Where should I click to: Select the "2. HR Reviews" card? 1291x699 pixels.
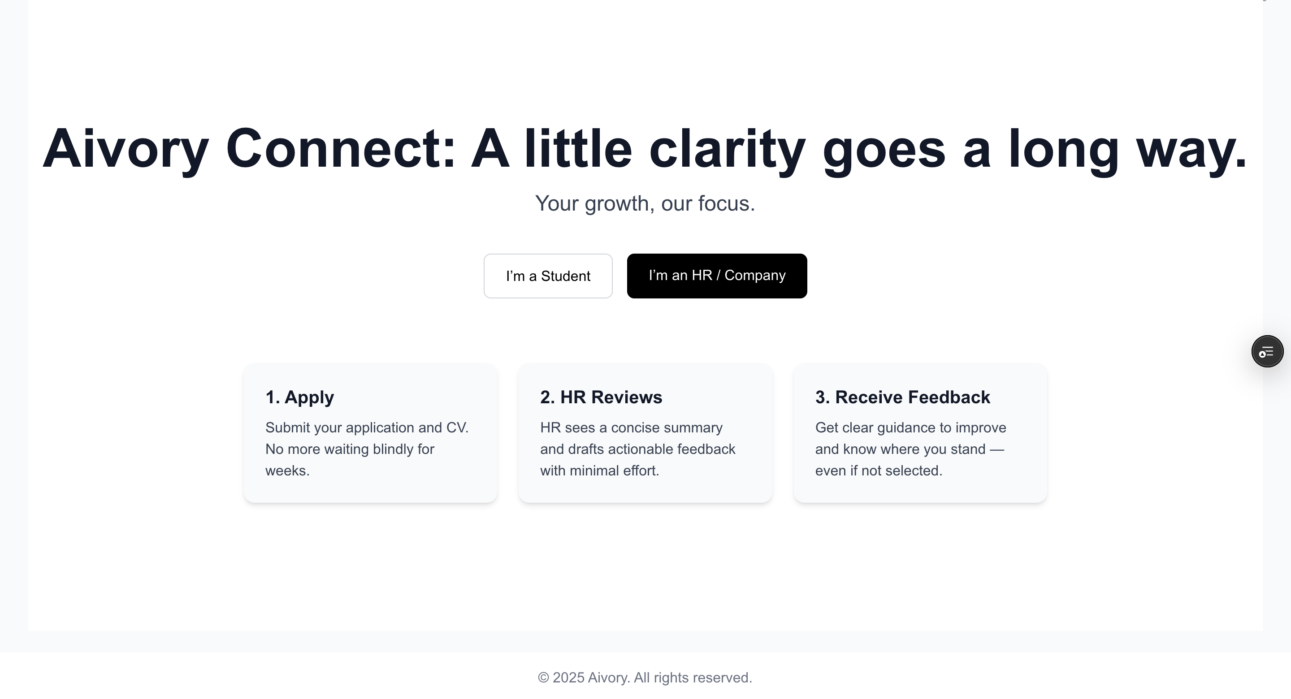click(645, 432)
